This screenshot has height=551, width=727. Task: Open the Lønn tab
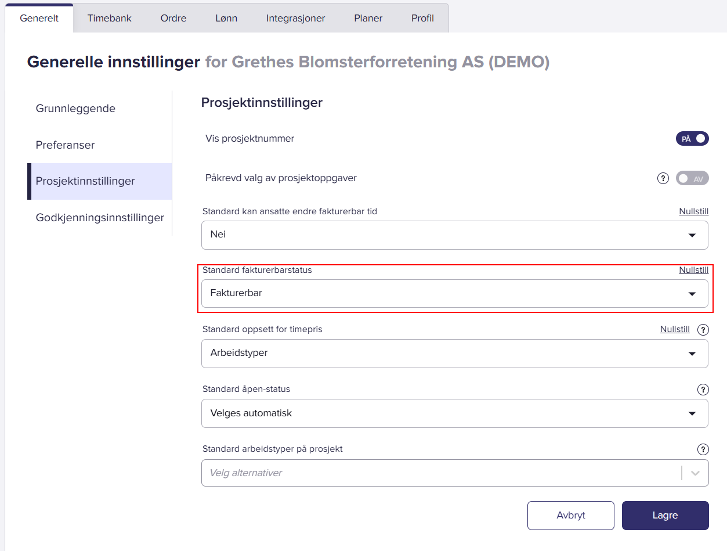coord(226,18)
